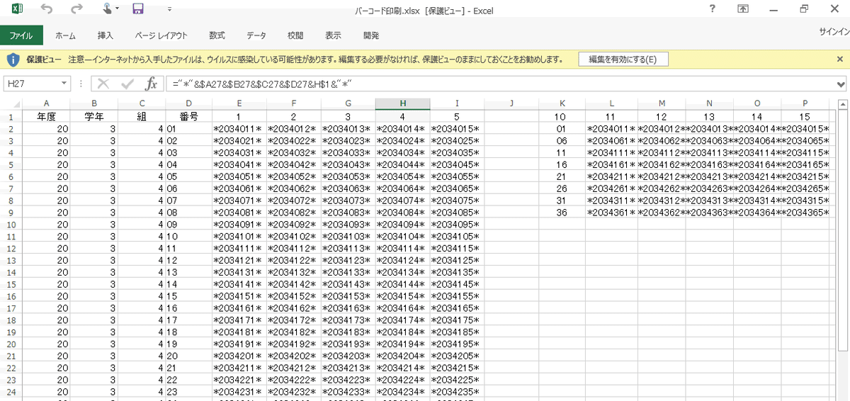Screen dimensions: 850x401
Task: Click vertical scrollbar up arrow
Action: point(843,103)
